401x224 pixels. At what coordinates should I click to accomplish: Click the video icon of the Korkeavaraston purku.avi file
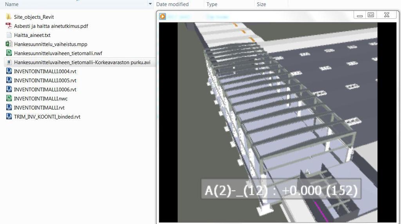tap(9, 62)
